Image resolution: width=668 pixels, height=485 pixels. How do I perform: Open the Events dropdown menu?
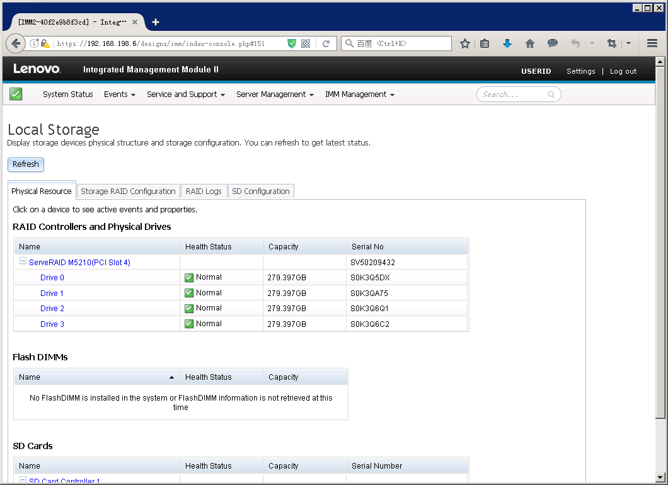pos(120,94)
